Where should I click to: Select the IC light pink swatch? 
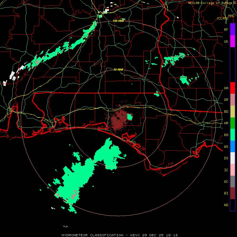click(x=233, y=170)
